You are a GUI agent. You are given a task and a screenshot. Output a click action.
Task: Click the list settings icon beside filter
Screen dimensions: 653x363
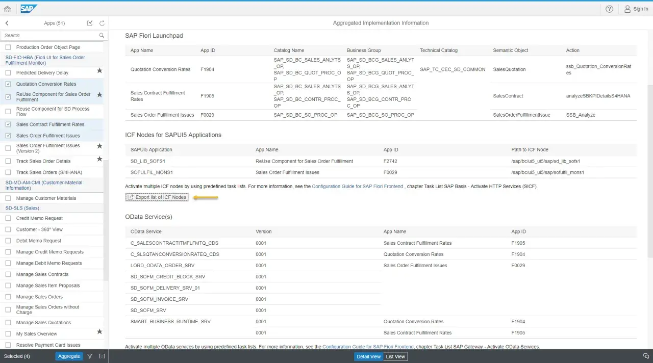pyautogui.click(x=102, y=356)
